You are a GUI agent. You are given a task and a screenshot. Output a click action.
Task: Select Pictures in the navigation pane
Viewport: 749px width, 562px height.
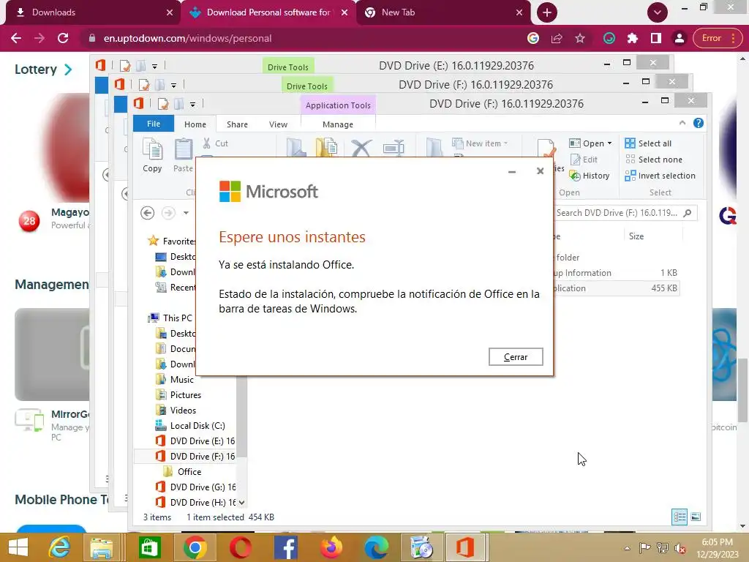click(178, 394)
